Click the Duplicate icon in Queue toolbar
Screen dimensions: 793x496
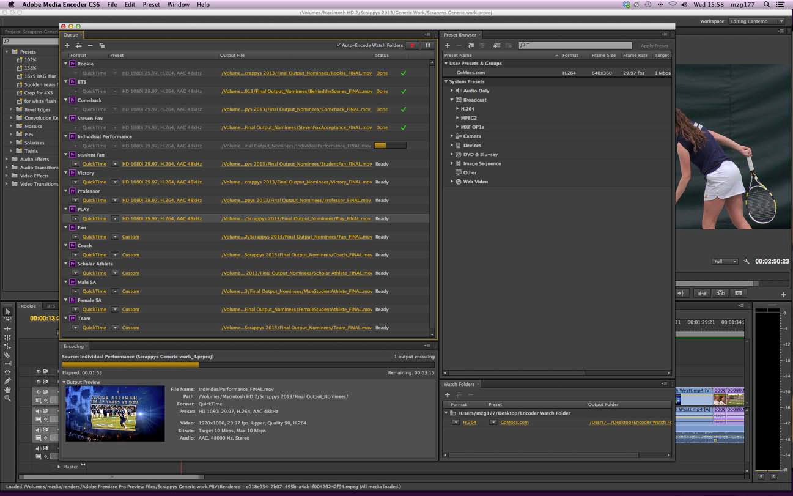click(x=102, y=46)
